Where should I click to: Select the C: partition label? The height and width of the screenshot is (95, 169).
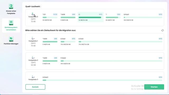[79, 15]
